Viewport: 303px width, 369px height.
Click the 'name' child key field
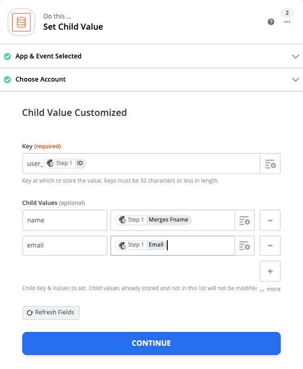coord(64,220)
